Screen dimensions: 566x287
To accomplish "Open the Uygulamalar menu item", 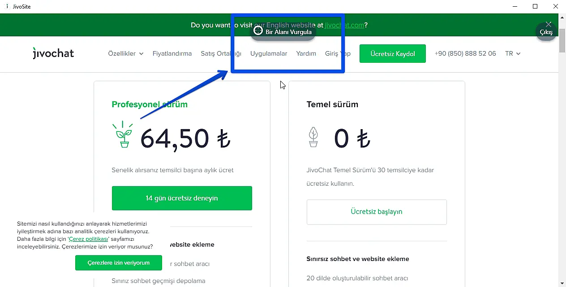I will click(x=269, y=53).
